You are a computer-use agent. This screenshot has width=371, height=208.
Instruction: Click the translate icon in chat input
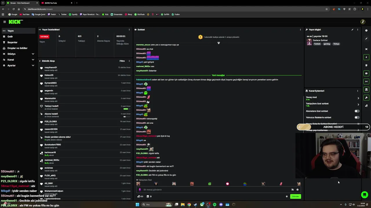click(x=292, y=190)
